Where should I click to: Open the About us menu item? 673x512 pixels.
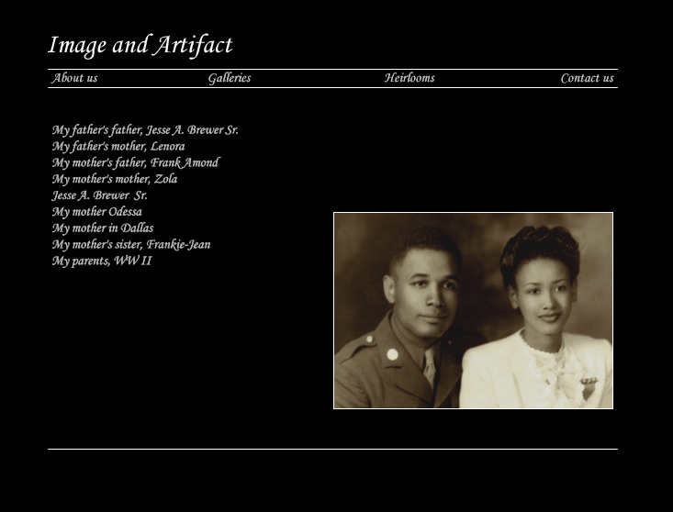(x=74, y=78)
